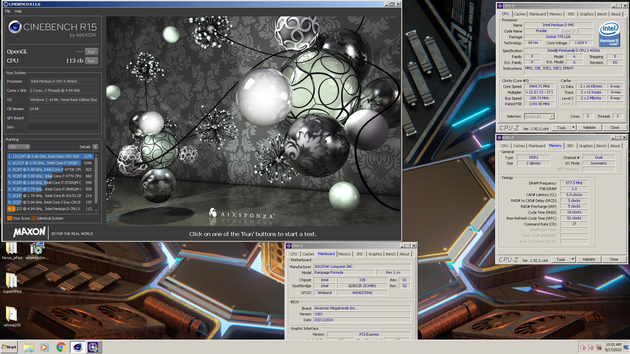This screenshot has height=354, width=630.
Task: Click the Intel Pentium D logo in CPU-Z
Action: [x=609, y=34]
